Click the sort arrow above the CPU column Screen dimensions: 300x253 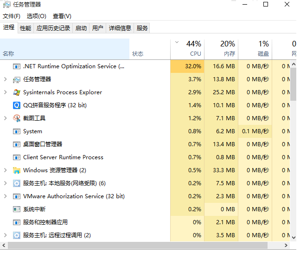pyautogui.click(x=177, y=42)
